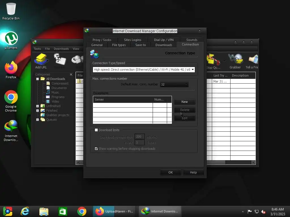Click the MBytes limit input field
This screenshot has width=290, height=217.
click(139, 136)
